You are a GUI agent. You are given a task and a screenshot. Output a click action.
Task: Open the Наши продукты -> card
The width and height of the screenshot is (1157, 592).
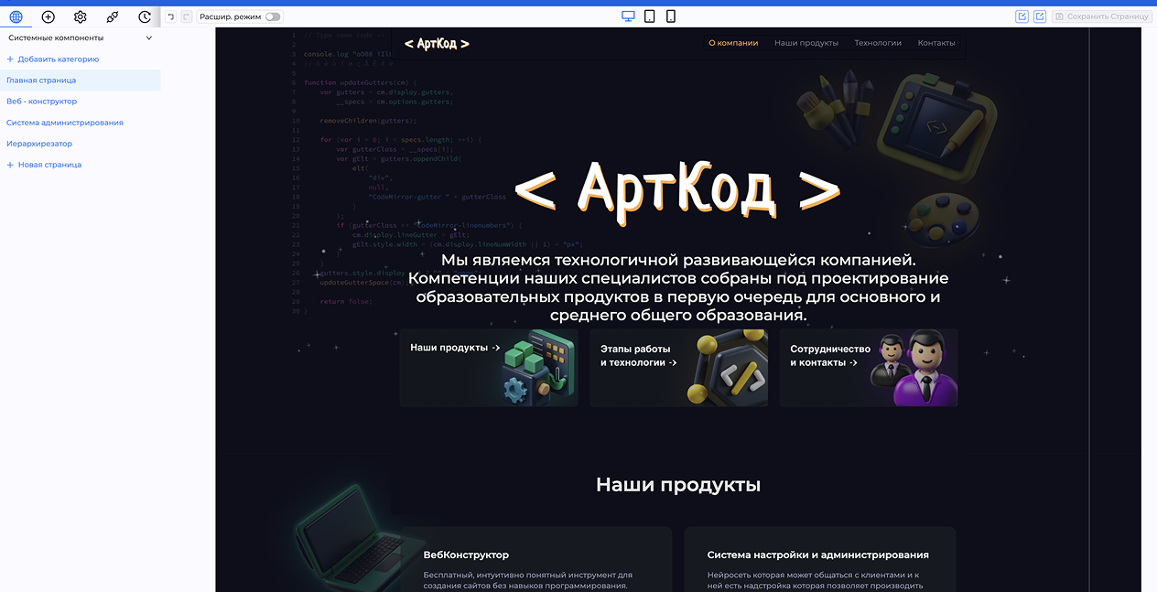pyautogui.click(x=489, y=368)
